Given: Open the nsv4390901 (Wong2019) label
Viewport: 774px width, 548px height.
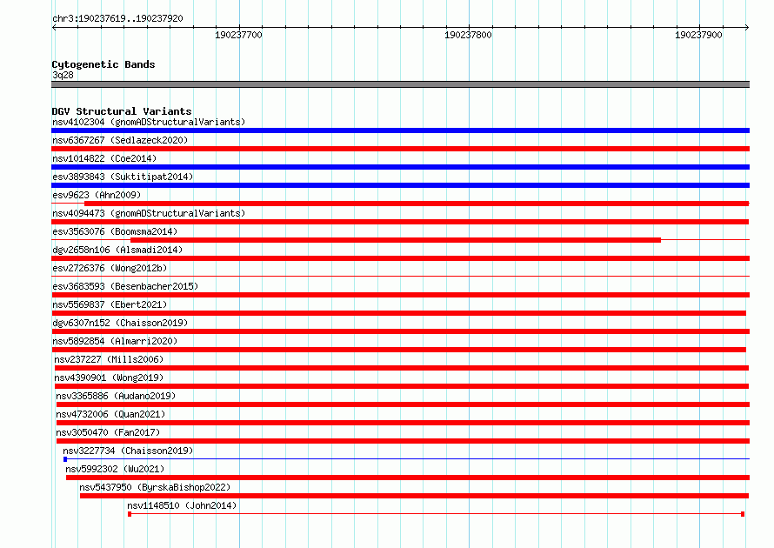Looking at the screenshot, I should coord(109,378).
